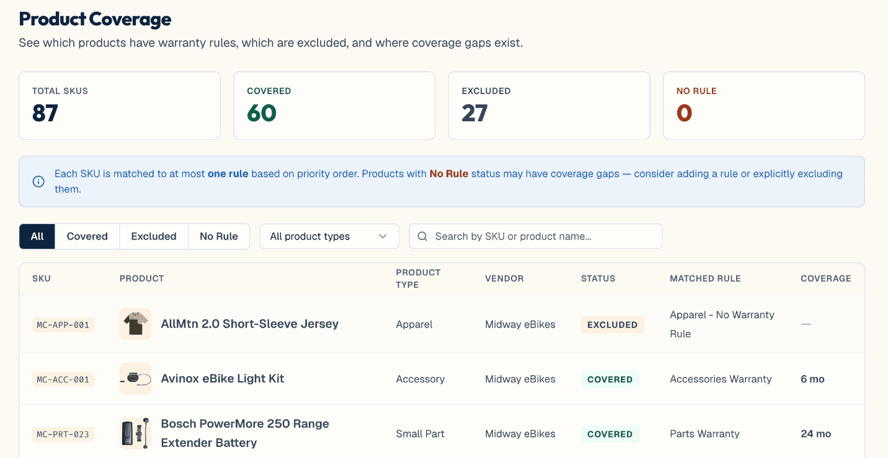Screen dimensions: 888x458
Task: Click the Accessories Warranty matched rule
Action: (721, 379)
